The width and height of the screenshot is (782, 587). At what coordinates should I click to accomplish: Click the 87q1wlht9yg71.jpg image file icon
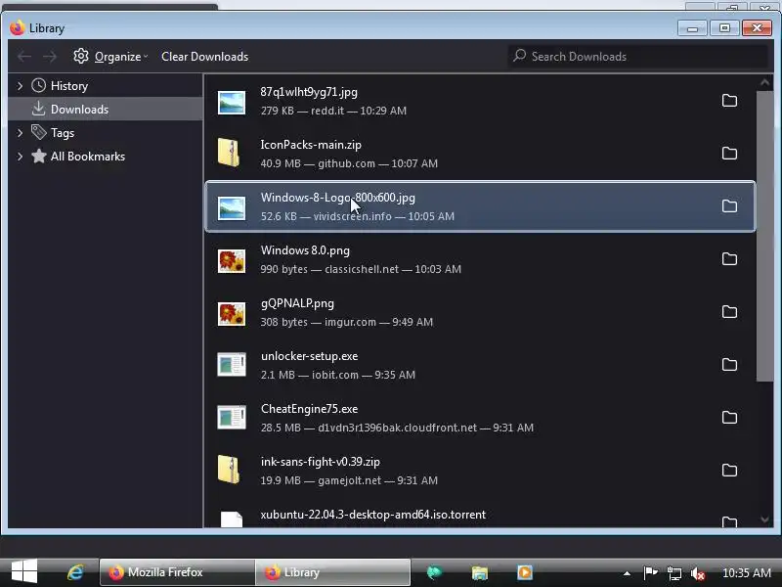coord(232,103)
